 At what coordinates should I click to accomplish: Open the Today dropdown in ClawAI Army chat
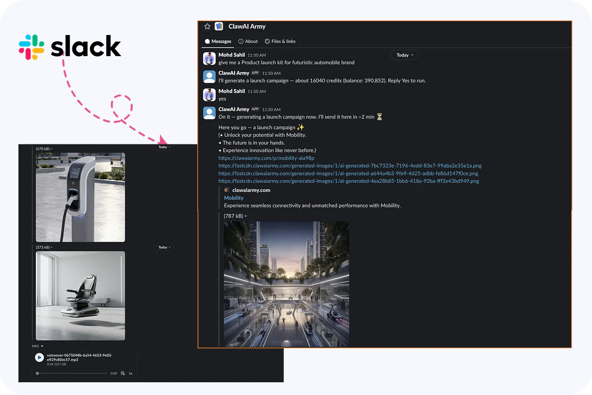pos(404,55)
